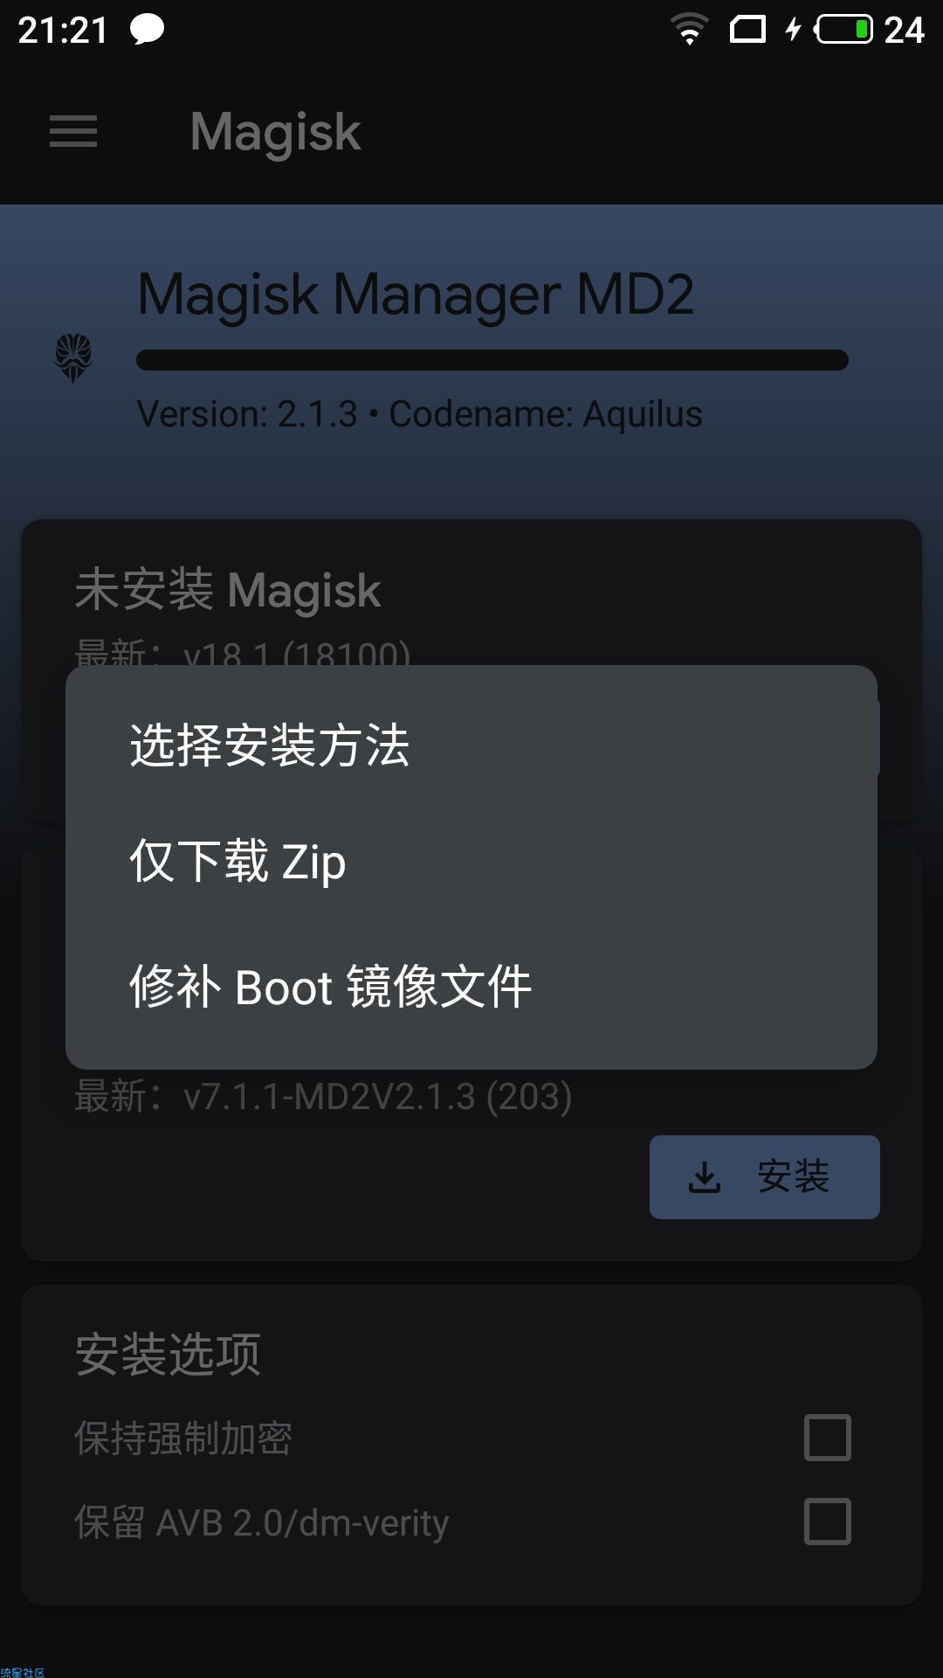This screenshot has height=1678, width=943.
Task: Tap the Wi-Fi status bar icon
Action: pyautogui.click(x=690, y=30)
